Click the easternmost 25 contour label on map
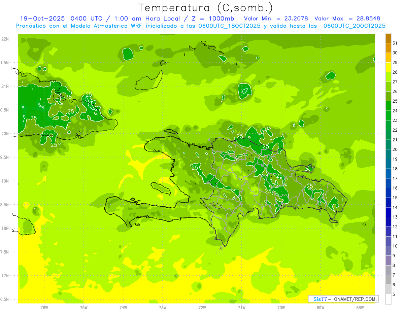The width and height of the screenshot is (404, 312). pos(310,186)
